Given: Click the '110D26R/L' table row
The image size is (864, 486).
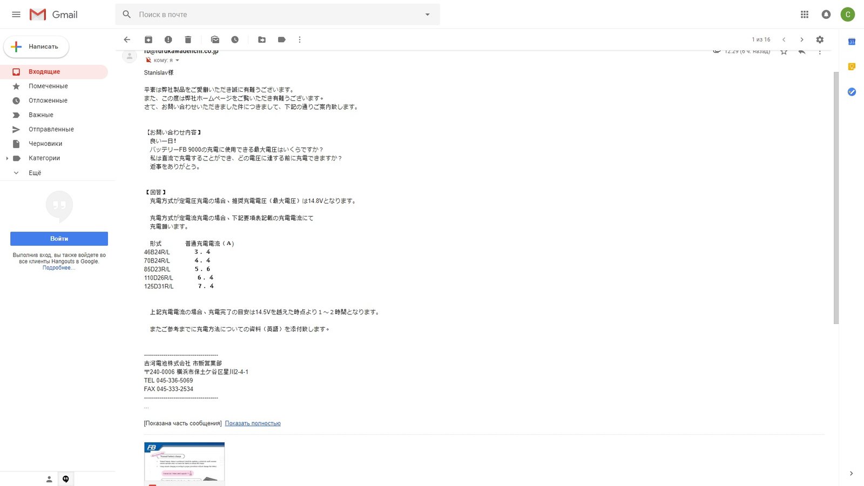Looking at the screenshot, I should point(179,278).
